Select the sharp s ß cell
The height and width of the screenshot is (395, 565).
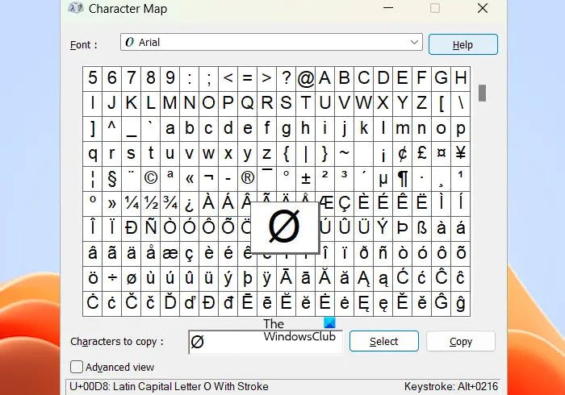pos(422,228)
